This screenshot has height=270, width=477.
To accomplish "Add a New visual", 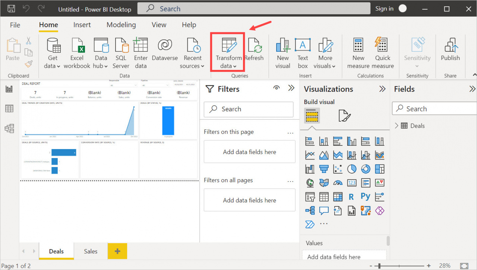I will point(283,53).
